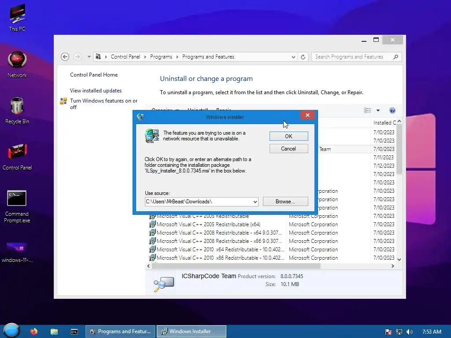451x338 pixels.
Task: Open taskbar Command Prompt icon
Action: (x=74, y=332)
